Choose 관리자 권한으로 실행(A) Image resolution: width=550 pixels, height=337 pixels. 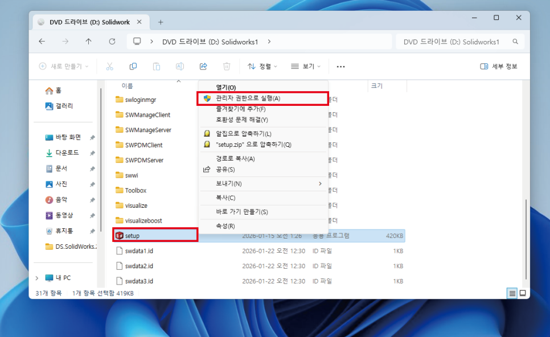pyautogui.click(x=263, y=98)
